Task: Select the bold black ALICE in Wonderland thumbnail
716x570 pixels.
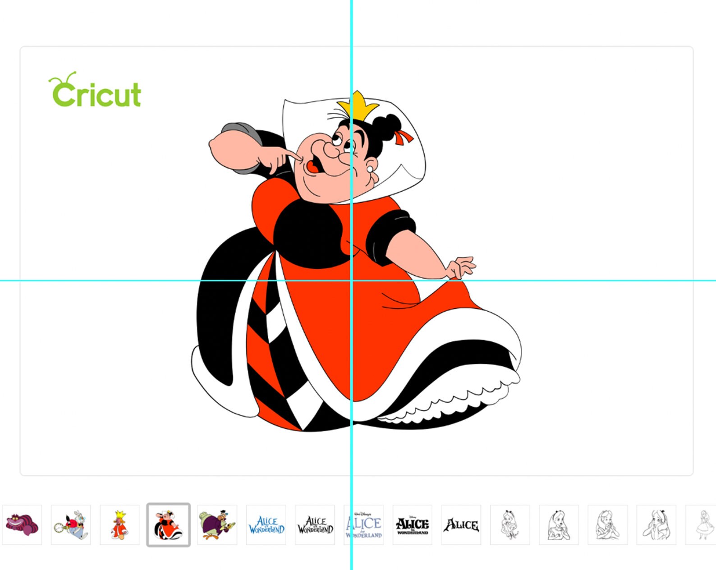Action: 412,525
